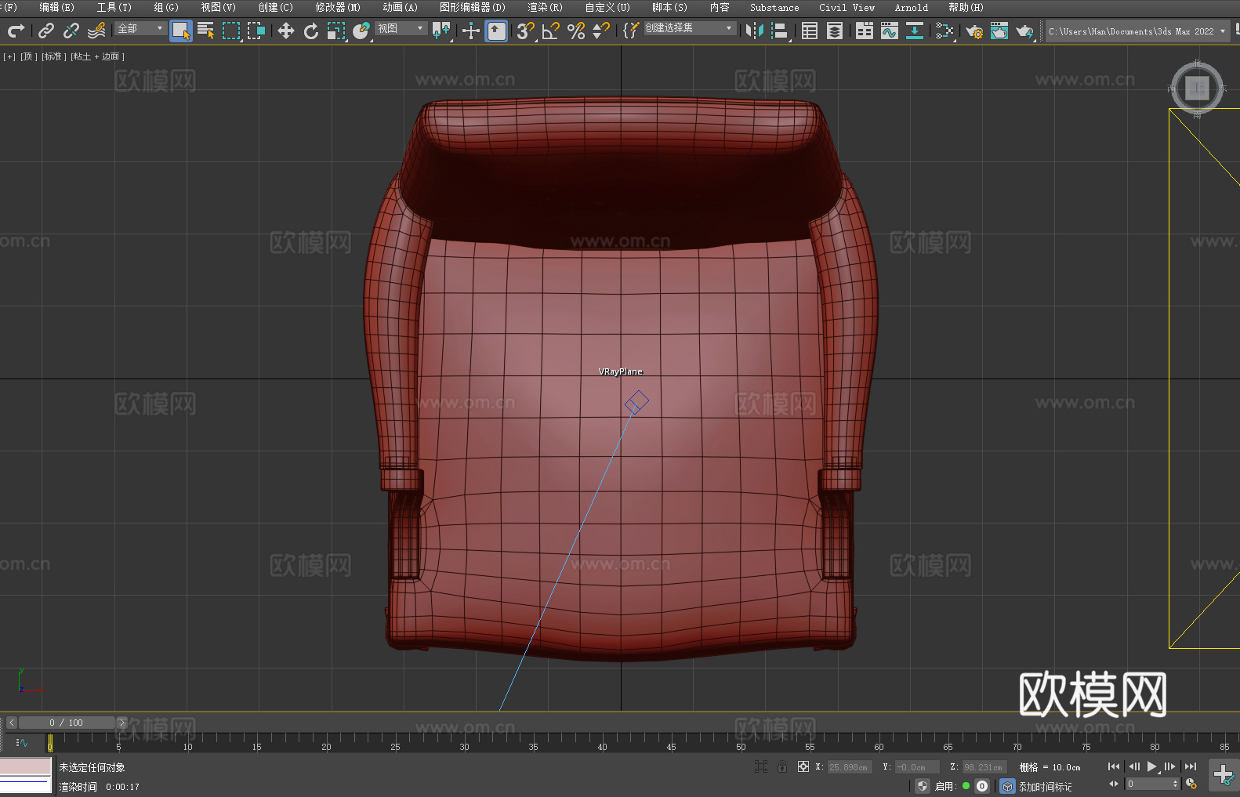Open Material Editor icon
Image resolution: width=1240 pixels, height=797 pixels.
(x=945, y=31)
